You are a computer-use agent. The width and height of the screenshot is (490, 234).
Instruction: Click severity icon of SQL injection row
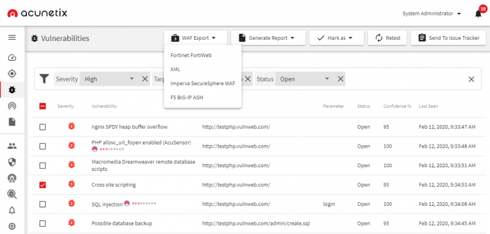coord(72,203)
